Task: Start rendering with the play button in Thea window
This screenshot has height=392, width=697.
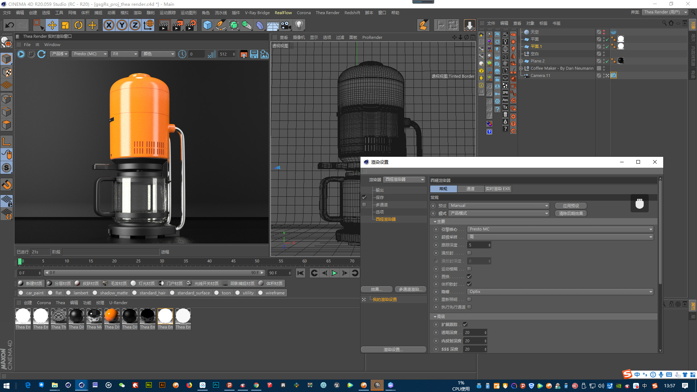Action: click(x=21, y=54)
